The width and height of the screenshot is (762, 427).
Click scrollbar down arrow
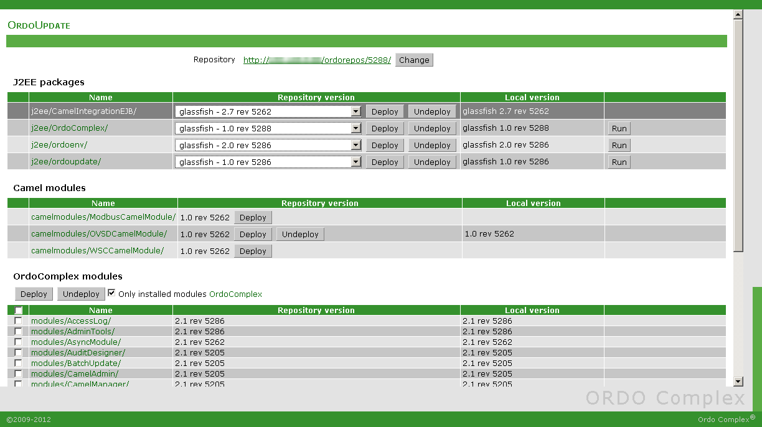tap(738, 382)
